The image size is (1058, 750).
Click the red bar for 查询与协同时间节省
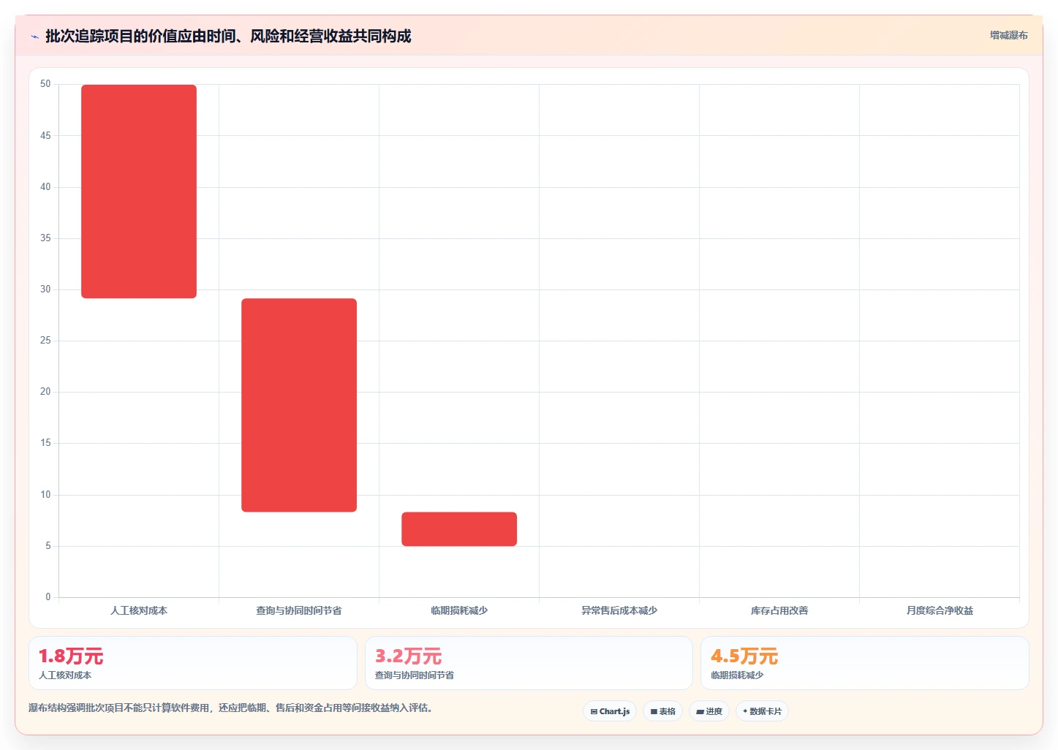pos(299,405)
